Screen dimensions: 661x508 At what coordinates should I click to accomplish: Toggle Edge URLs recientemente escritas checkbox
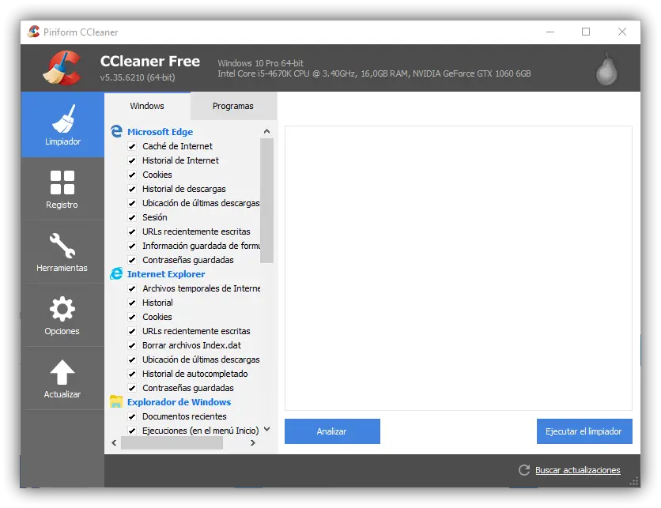pos(132,231)
